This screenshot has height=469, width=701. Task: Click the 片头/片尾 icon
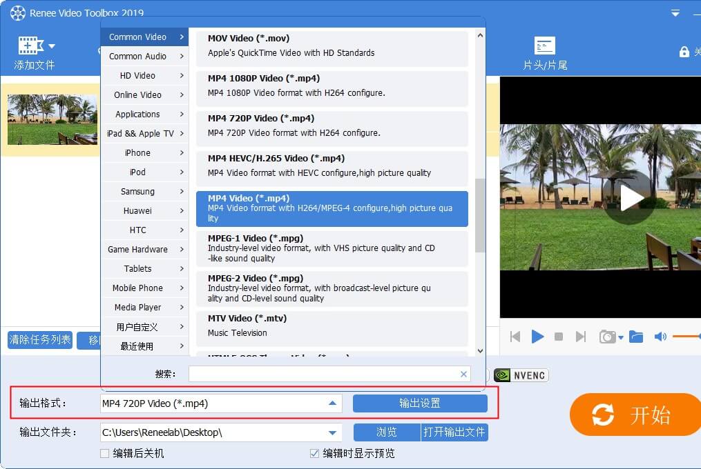544,46
